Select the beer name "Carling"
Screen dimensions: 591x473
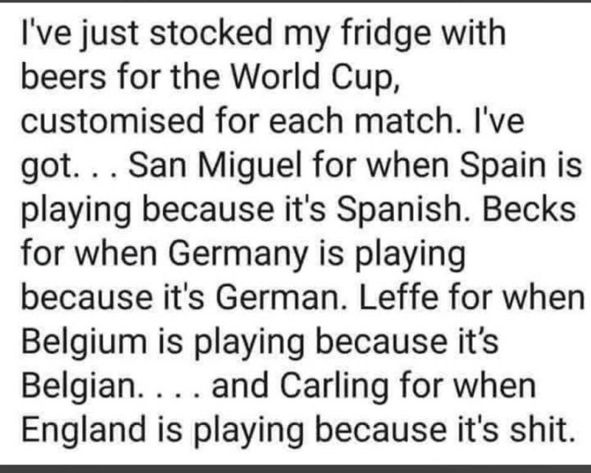coord(334,385)
